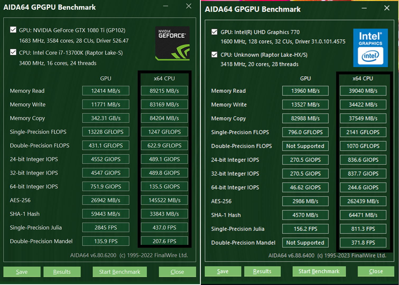
Task: Click the UHD 770 Memory Write value 13527 MB/s
Action: point(305,104)
